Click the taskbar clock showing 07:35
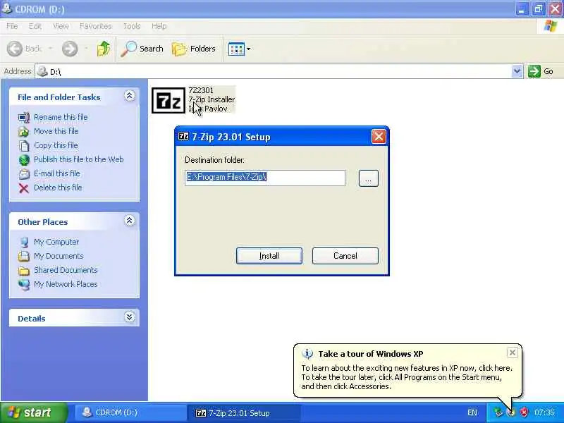Viewport: 564px width, 423px height. (544, 412)
